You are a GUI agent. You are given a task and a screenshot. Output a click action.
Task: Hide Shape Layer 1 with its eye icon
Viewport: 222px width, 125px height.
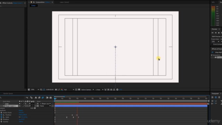tap(20, 106)
